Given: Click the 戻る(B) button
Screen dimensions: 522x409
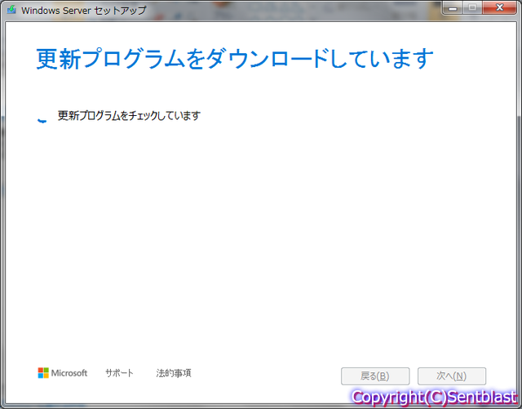Looking at the screenshot, I should [x=375, y=376].
